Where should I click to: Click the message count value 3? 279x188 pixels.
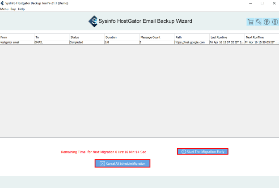tap(157, 43)
